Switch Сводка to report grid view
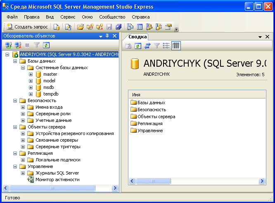Viewport: 275px width, 203px height. click(176, 46)
